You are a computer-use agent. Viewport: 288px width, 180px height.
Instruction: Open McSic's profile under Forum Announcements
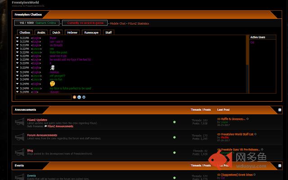[225, 137]
